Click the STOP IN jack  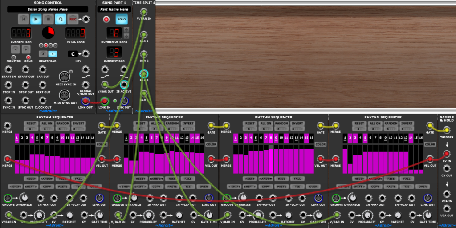tap(8, 85)
